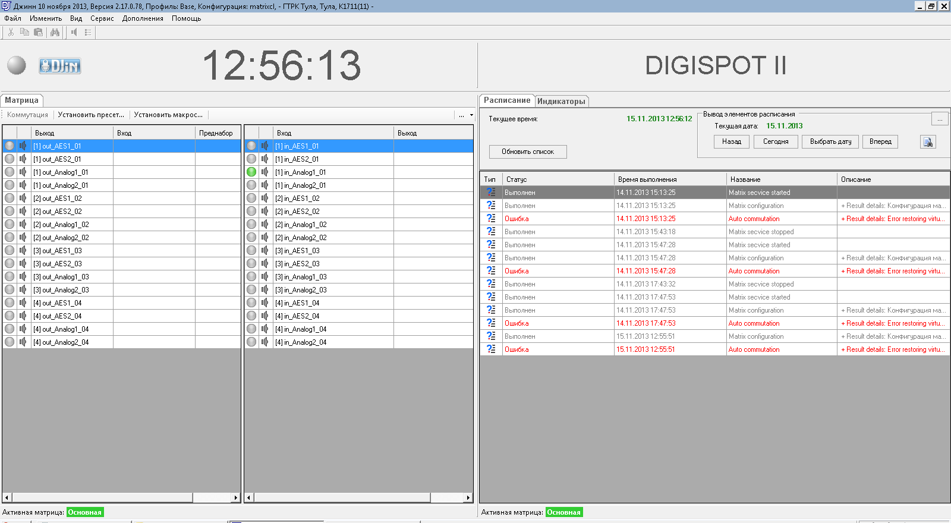The image size is (951, 523).
Task: Click speaker icon of [1] in_Analog1_01
Action: (x=265, y=172)
